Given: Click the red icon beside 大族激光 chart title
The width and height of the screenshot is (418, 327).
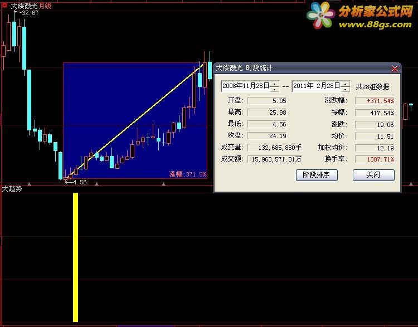Looking at the screenshot, I should tap(4, 5).
